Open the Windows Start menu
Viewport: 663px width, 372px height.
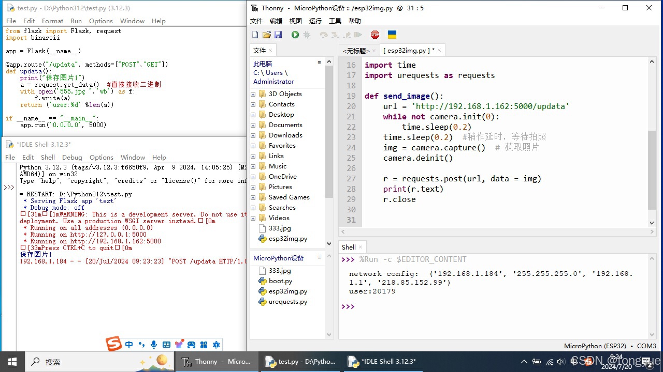coord(12,362)
